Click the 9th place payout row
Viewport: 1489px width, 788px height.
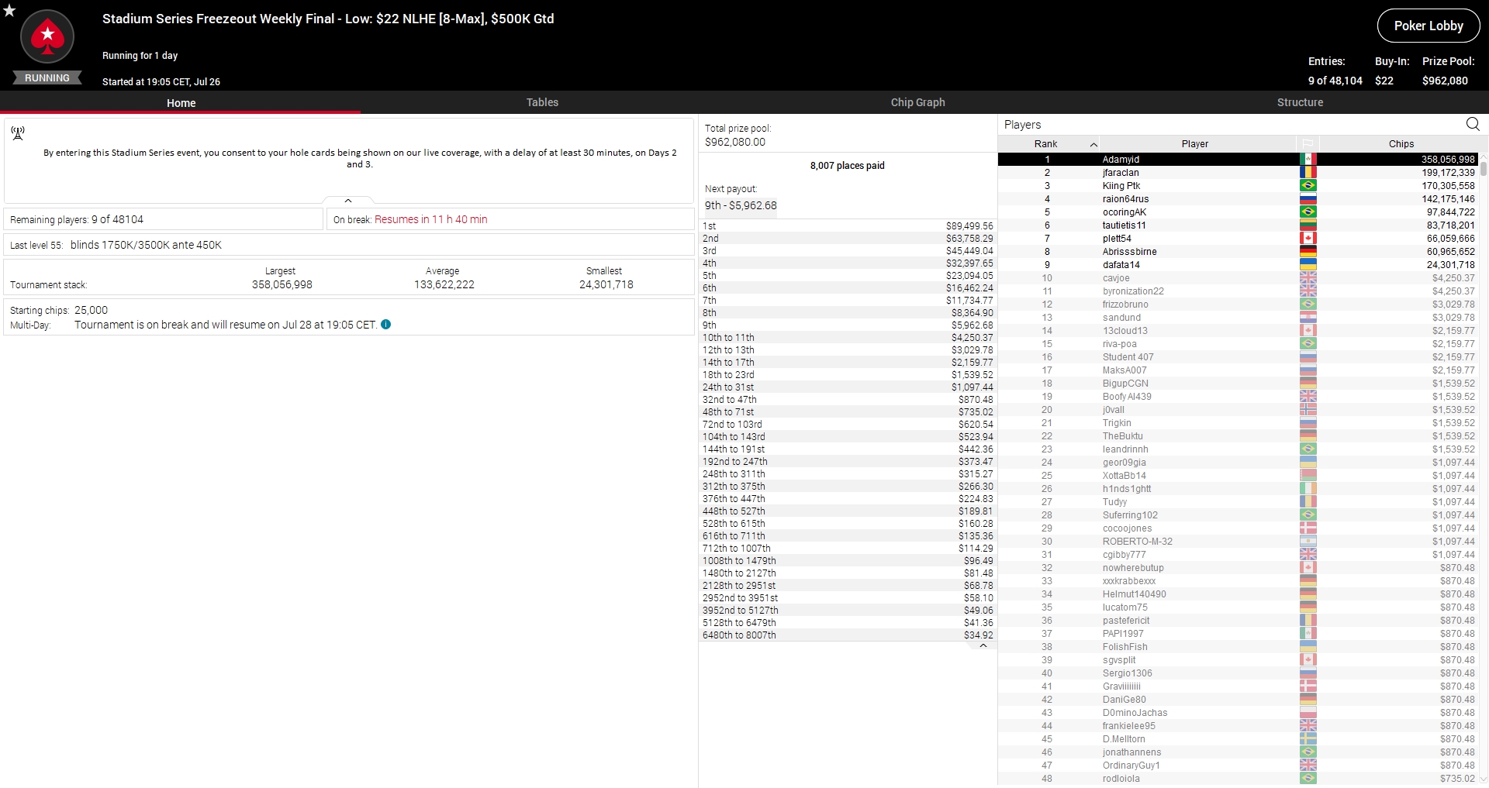pos(848,325)
